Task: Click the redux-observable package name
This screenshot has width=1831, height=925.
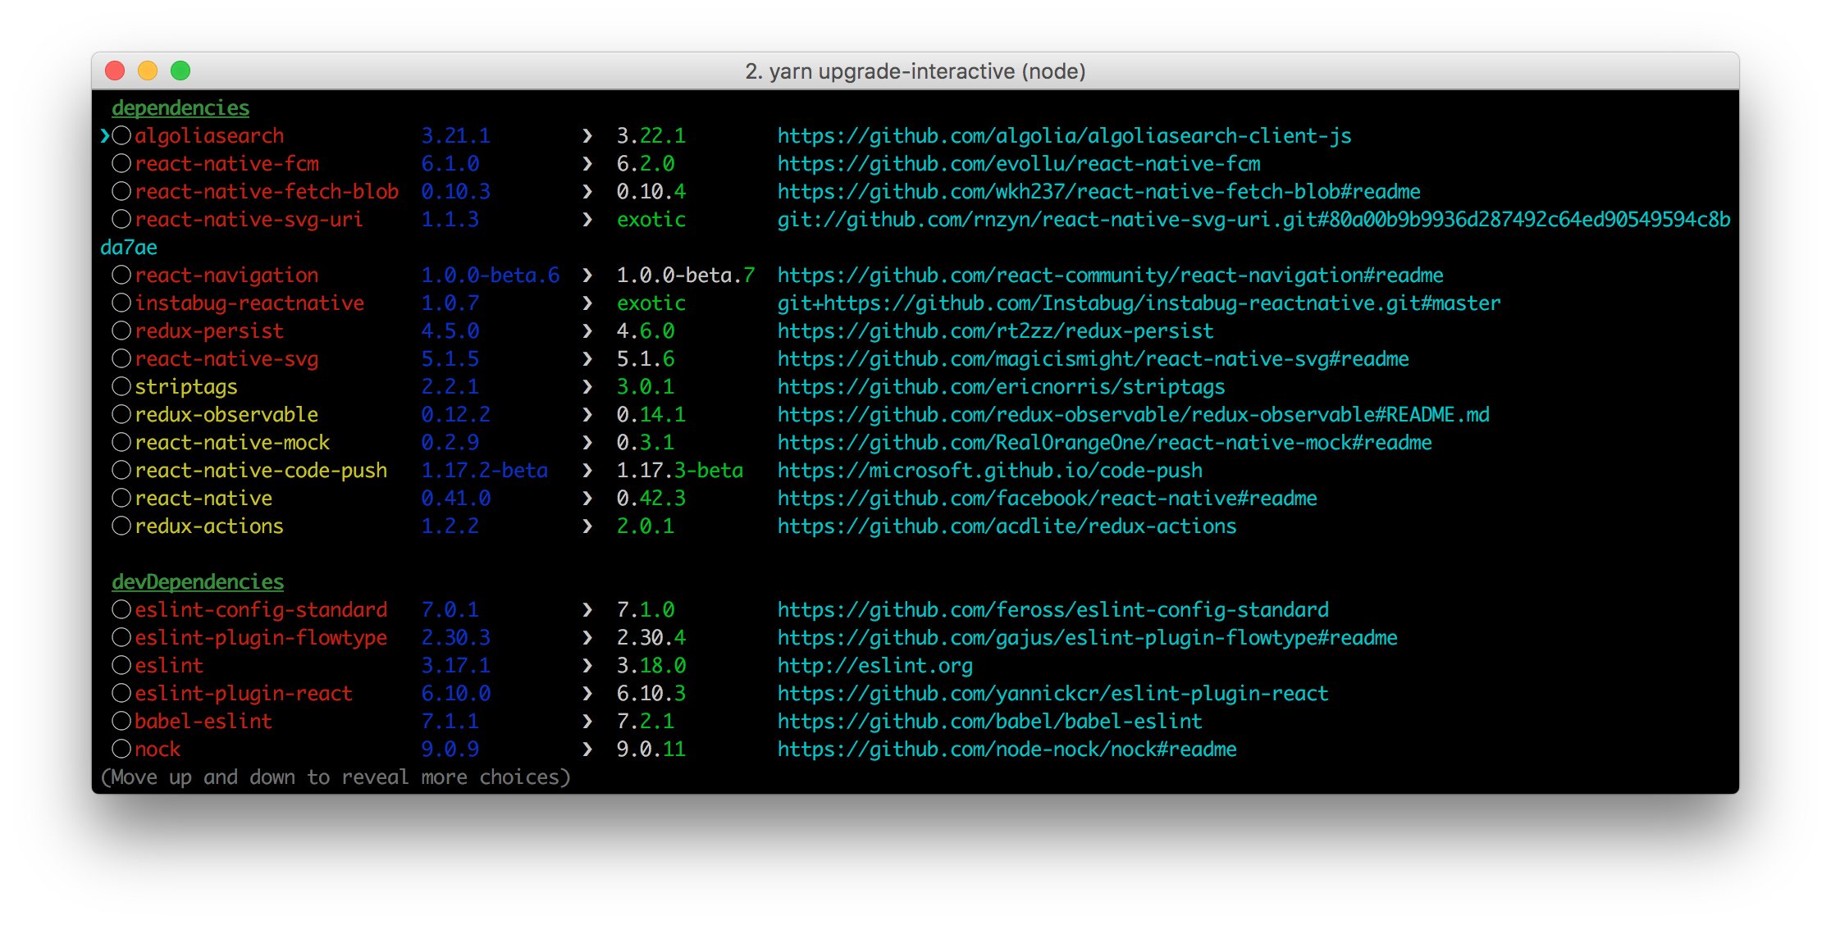Action: [x=226, y=415]
